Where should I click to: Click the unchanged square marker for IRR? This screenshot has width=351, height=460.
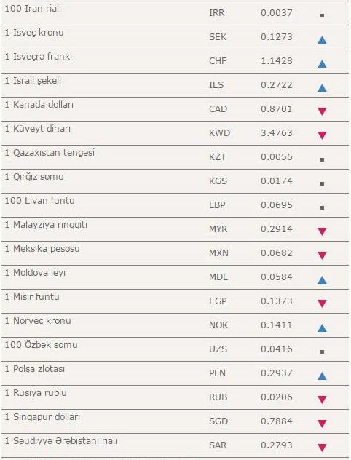(x=322, y=15)
